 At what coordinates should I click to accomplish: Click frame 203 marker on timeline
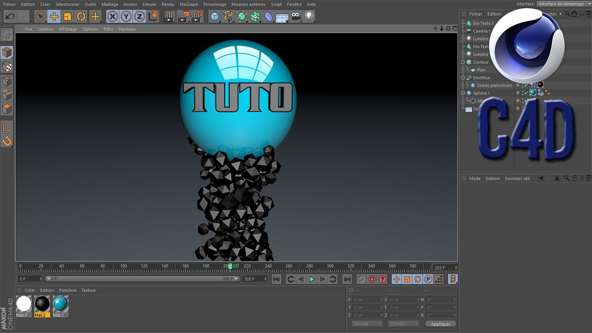(230, 266)
